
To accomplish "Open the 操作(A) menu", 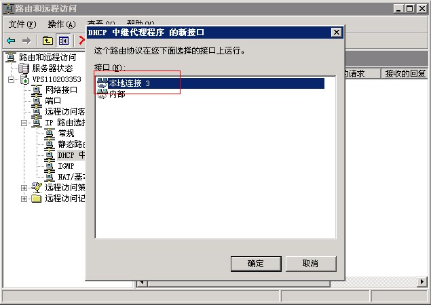I will (62, 24).
